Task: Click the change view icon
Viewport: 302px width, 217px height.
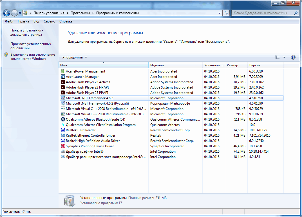Action: tap(277, 57)
